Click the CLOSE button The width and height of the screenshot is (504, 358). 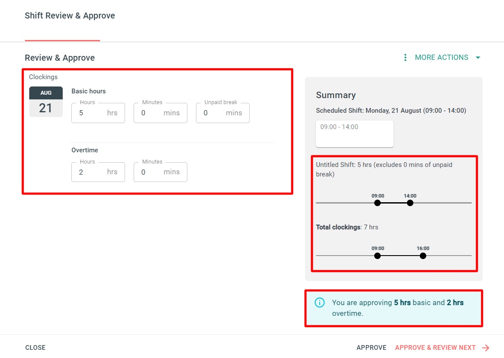click(35, 348)
